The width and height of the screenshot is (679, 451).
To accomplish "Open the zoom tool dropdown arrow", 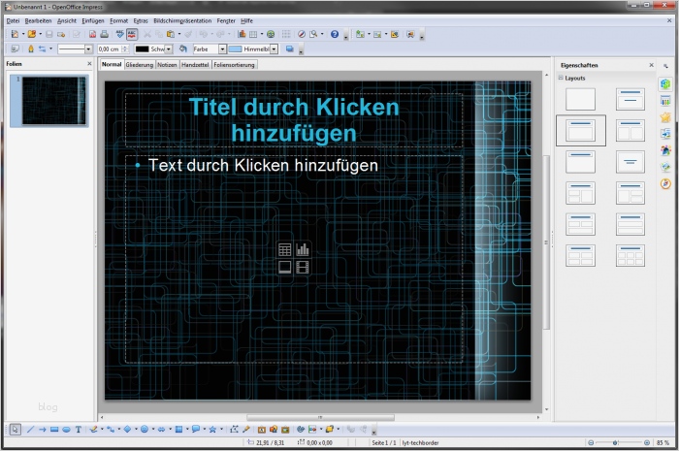I will tap(322, 34).
